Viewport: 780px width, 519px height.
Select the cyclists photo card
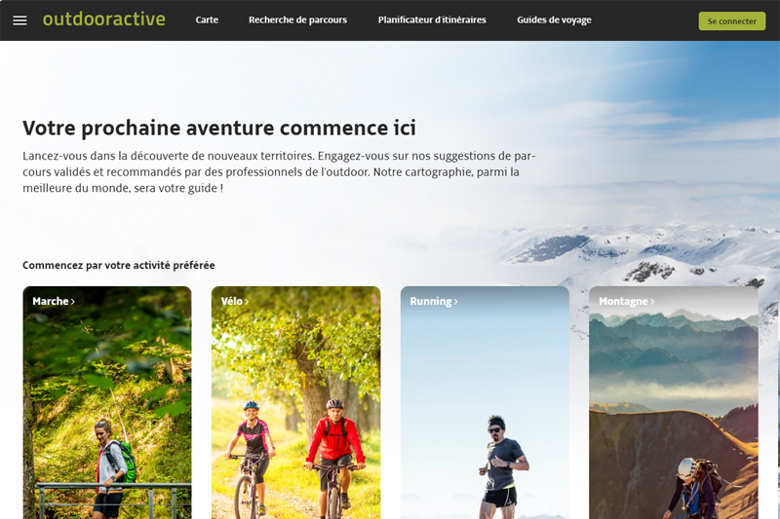point(296,402)
